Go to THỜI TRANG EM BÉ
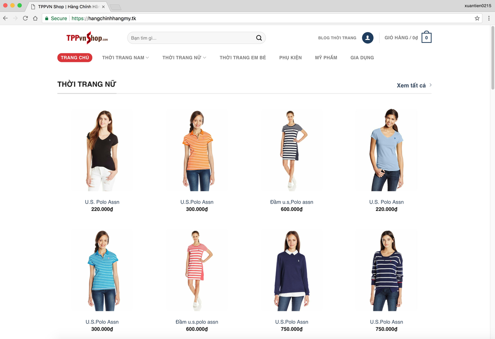Viewport: 495px width, 339px height. tap(243, 57)
